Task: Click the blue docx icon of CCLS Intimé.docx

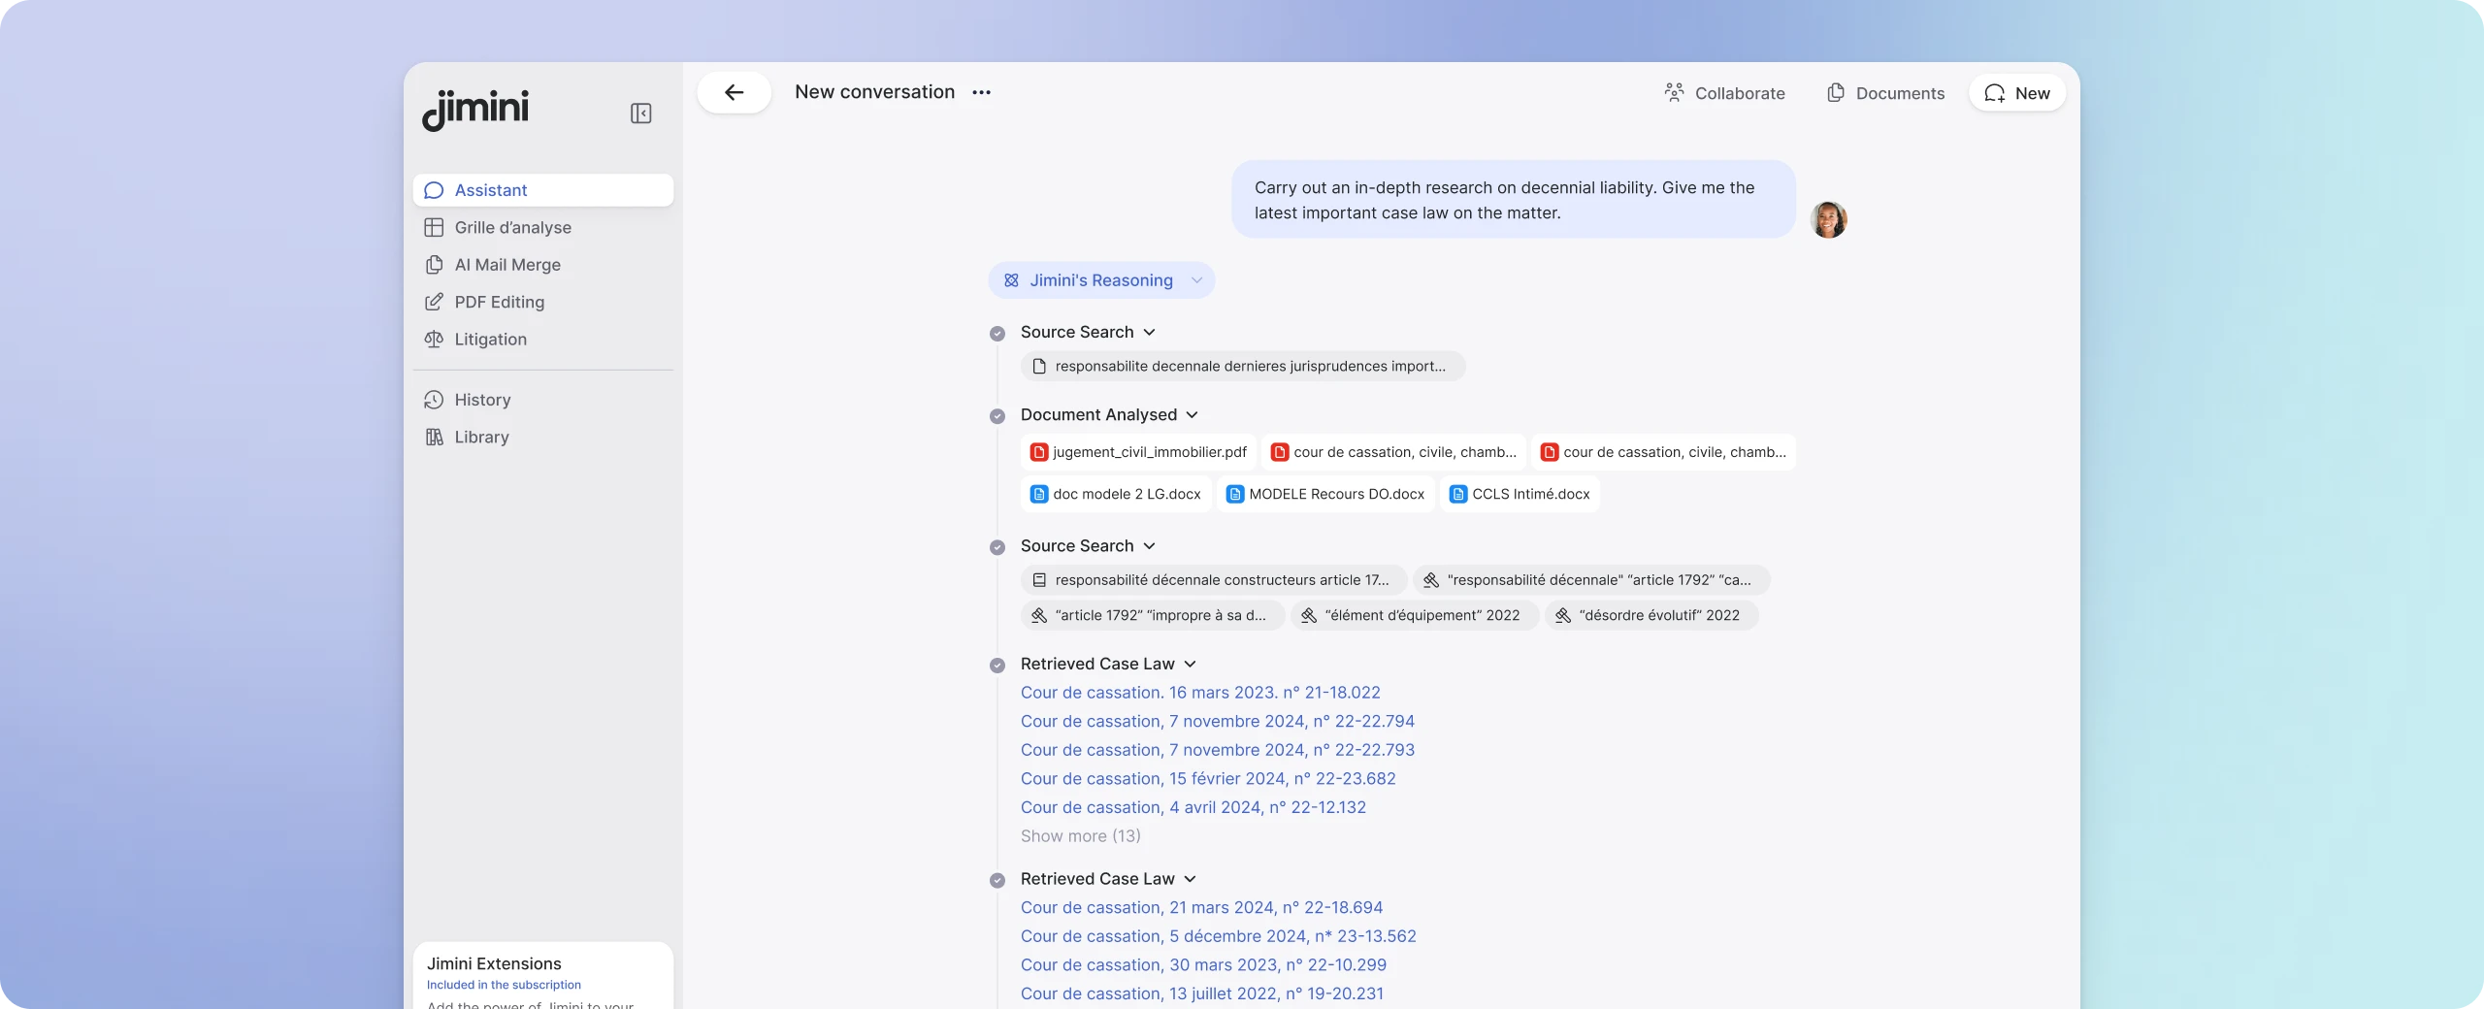Action: (1458, 494)
